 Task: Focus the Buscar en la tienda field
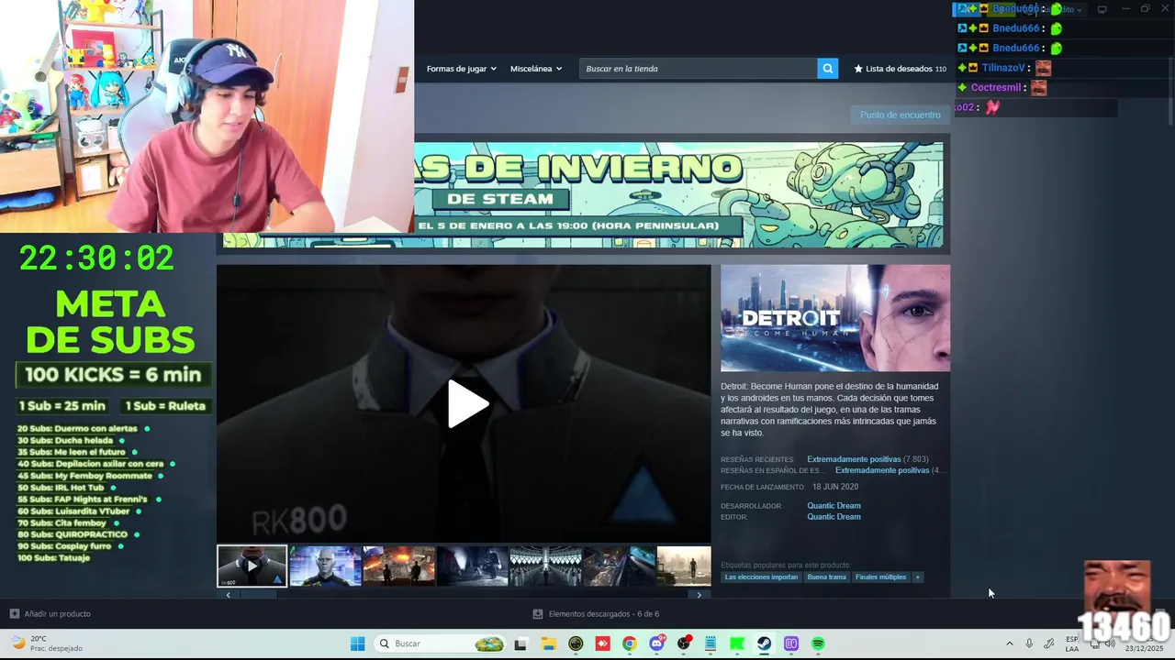click(x=698, y=69)
